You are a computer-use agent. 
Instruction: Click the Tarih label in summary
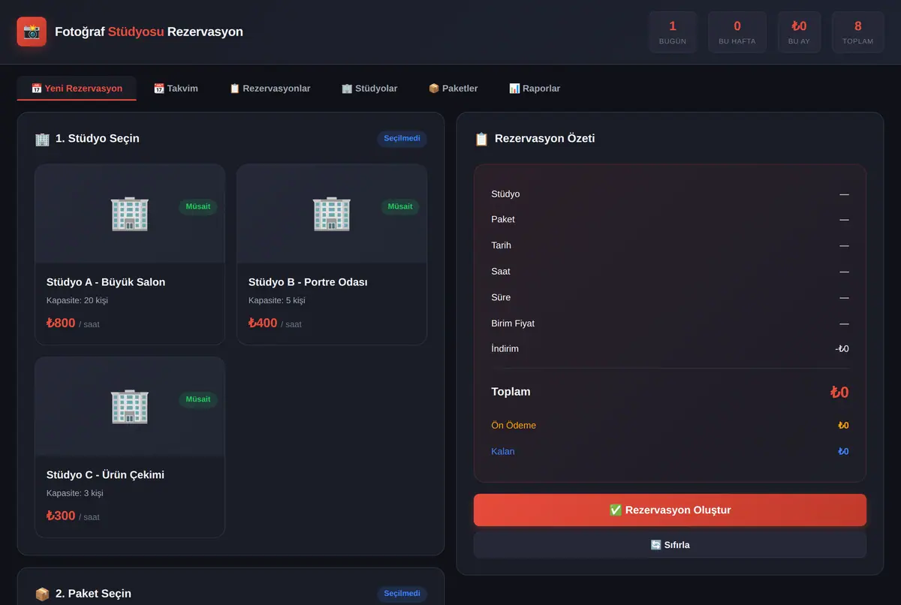tap(501, 245)
